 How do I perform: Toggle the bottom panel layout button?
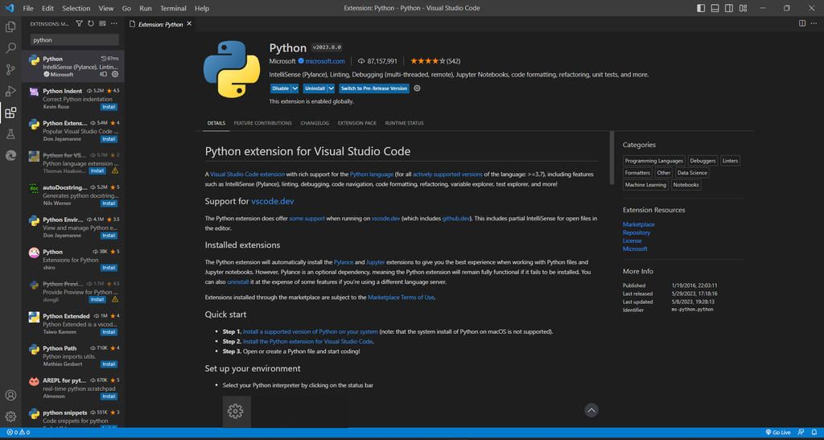[715, 8]
